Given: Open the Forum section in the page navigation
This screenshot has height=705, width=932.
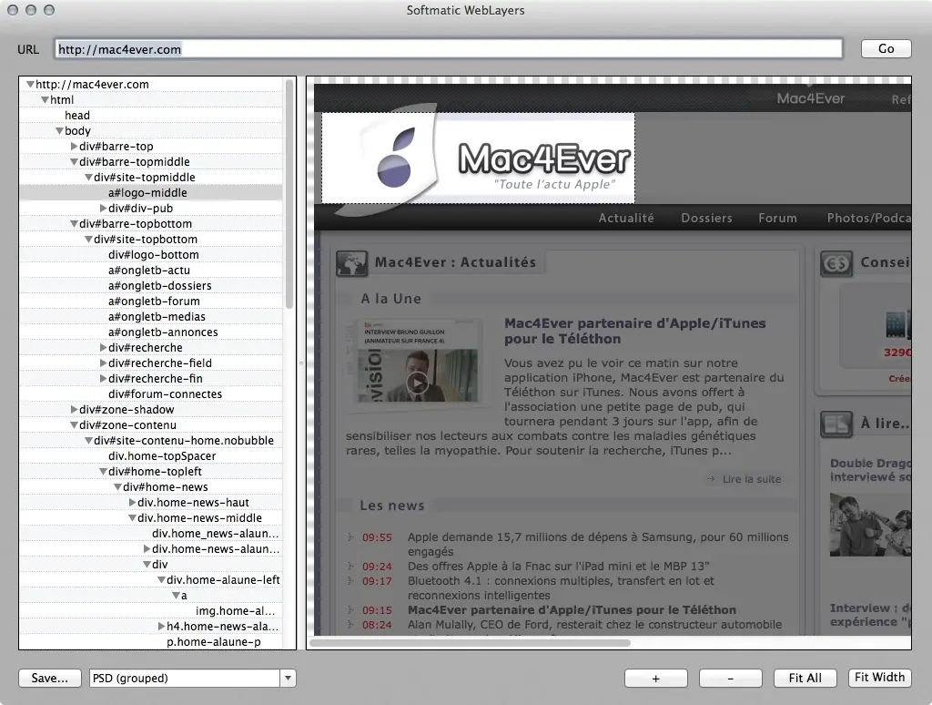Looking at the screenshot, I should click(x=777, y=218).
